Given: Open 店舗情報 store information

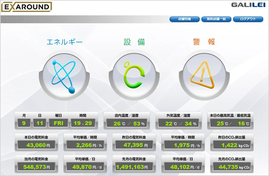Looking at the screenshot, I should (x=184, y=19).
